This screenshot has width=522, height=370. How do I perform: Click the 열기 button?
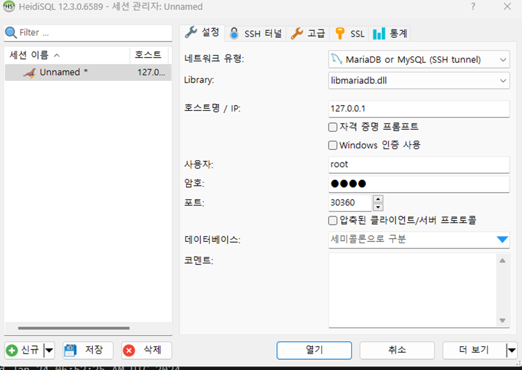[314, 350]
